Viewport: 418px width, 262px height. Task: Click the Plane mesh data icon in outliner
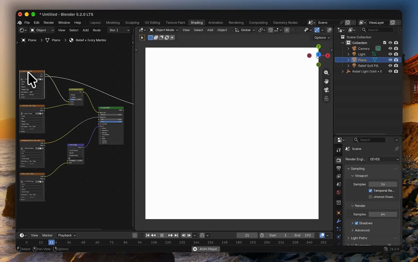click(375, 60)
